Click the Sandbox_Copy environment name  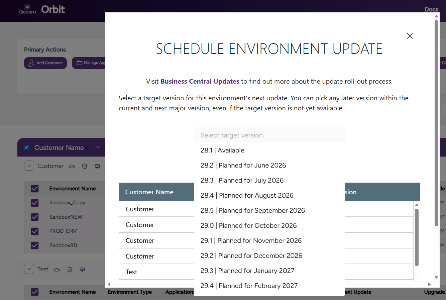67,203
